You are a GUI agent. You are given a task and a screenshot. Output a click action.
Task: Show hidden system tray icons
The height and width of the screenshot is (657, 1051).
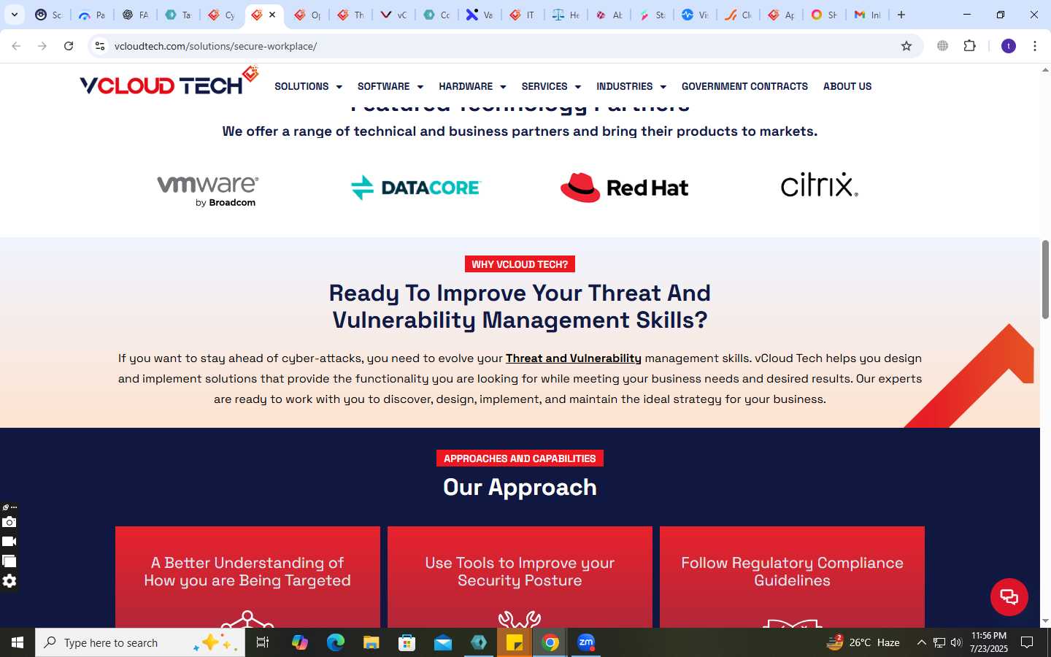(x=921, y=642)
